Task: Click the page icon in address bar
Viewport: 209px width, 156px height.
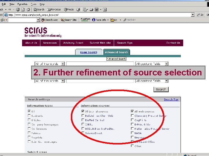Action: click(x=6, y=15)
